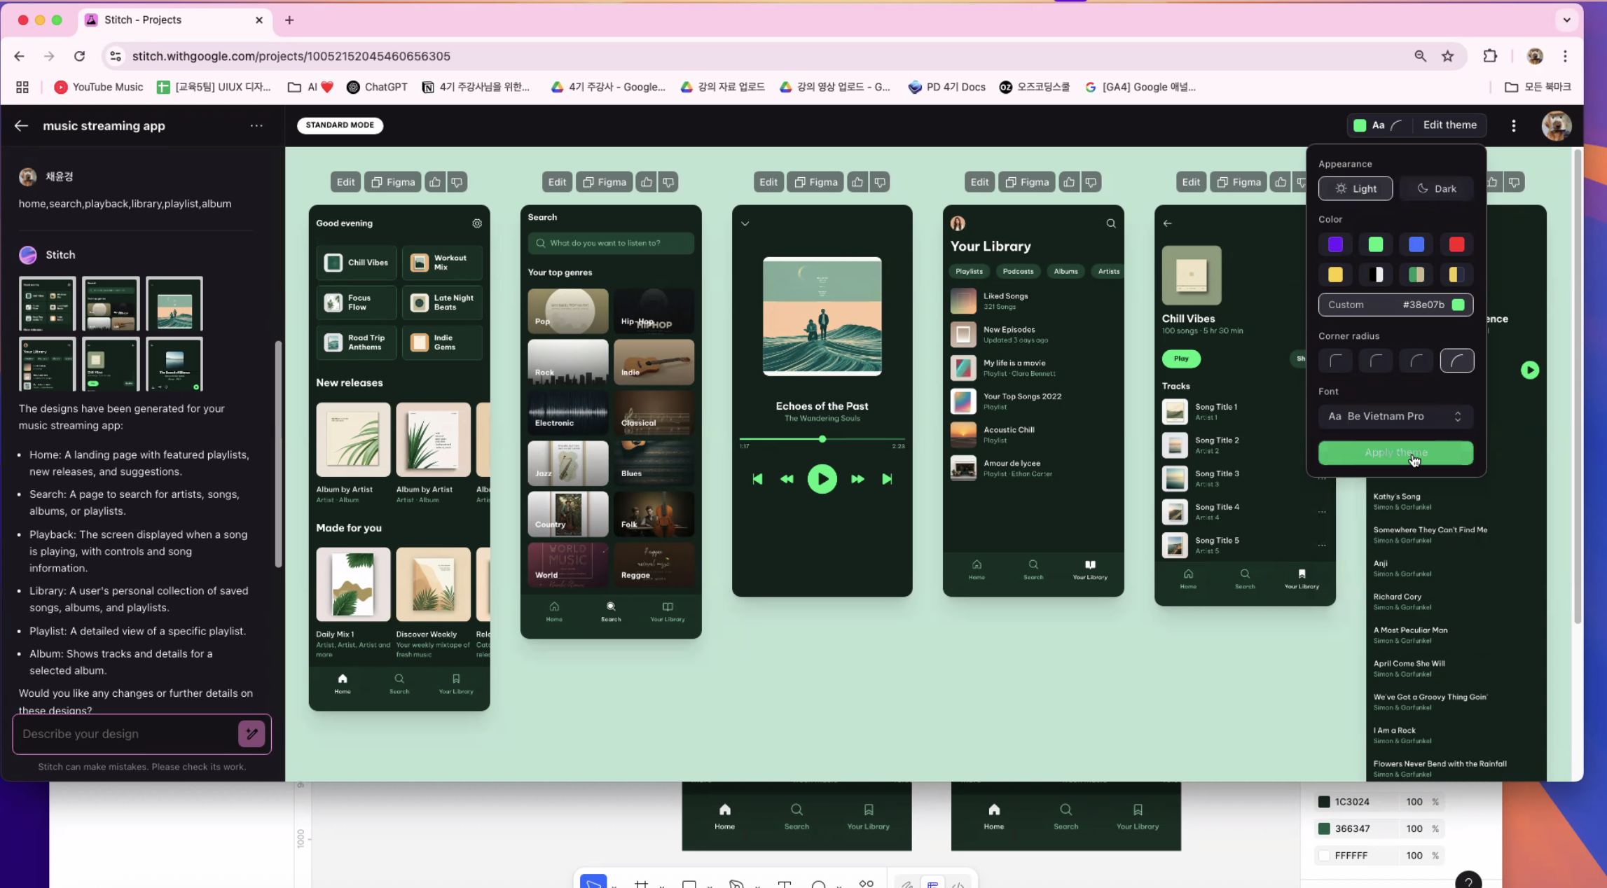Bookmark this page with the star icon
The height and width of the screenshot is (888, 1607).
click(x=1447, y=56)
